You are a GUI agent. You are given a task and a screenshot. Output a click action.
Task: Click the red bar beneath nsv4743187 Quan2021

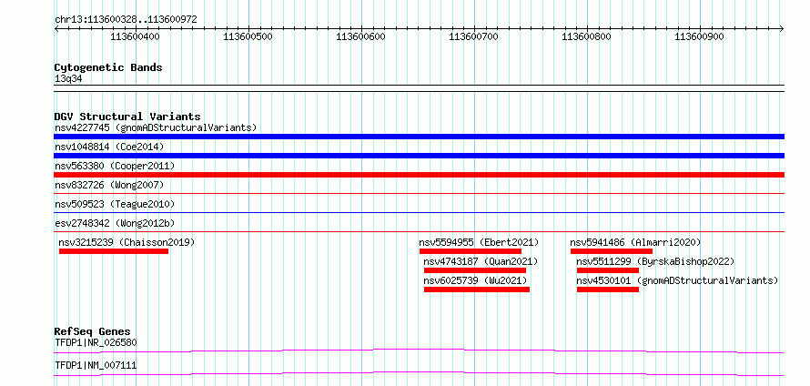475,270
